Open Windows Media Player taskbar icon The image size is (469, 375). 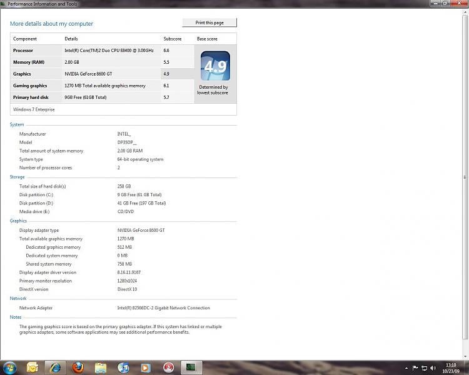[146, 367]
